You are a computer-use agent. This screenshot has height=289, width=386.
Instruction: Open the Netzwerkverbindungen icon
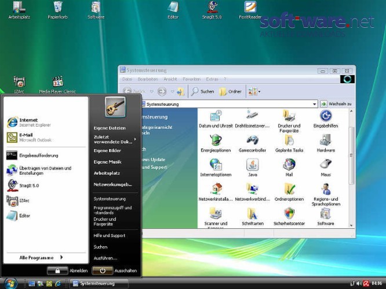pos(252,192)
